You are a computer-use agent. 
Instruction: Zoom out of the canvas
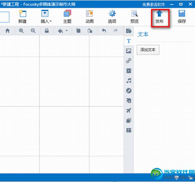[x=33, y=31]
